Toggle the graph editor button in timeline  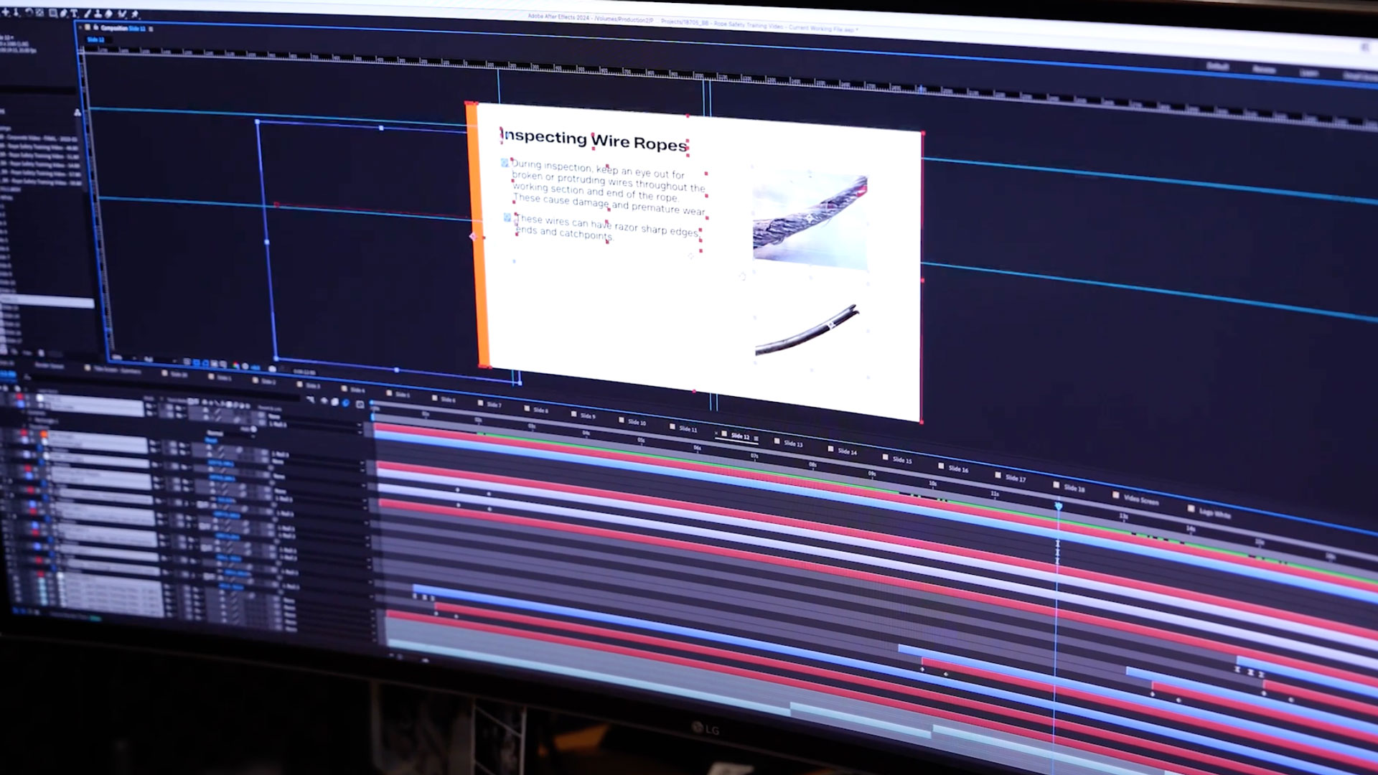pos(360,404)
